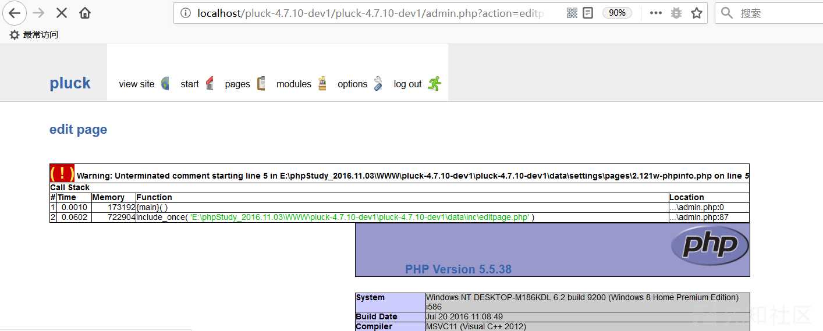
Task: Click the Call Stack header
Action: pyautogui.click(x=70, y=187)
